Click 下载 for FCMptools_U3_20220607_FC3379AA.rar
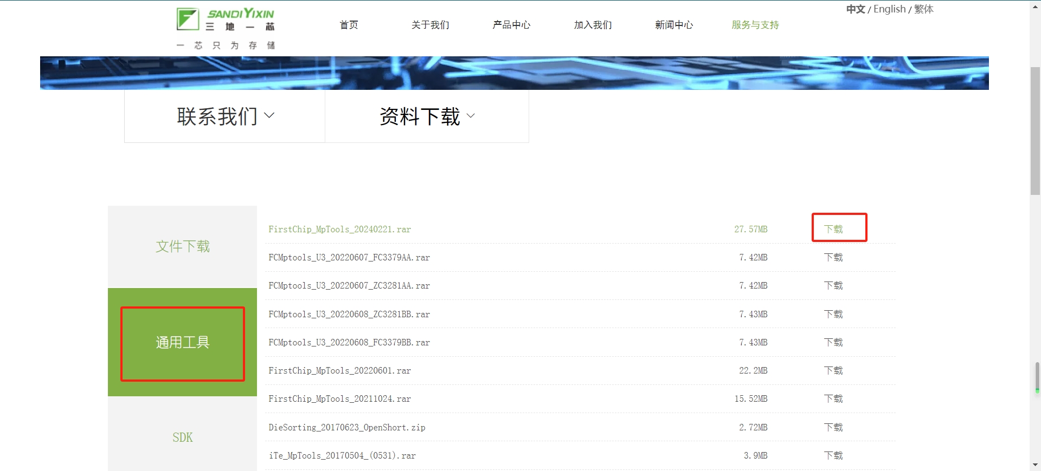Viewport: 1041px width, 471px height. pyautogui.click(x=833, y=258)
